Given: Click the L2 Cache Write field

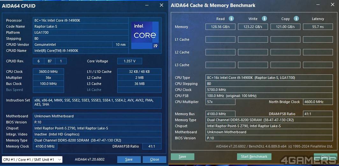Looking at the screenshot, I should click(253, 52).
